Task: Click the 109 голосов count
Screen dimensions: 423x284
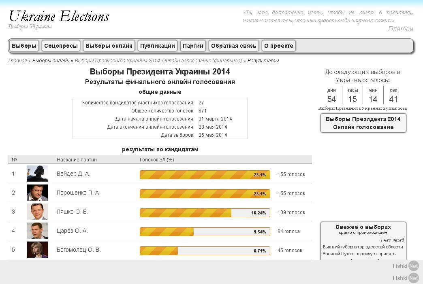Action: point(291,212)
